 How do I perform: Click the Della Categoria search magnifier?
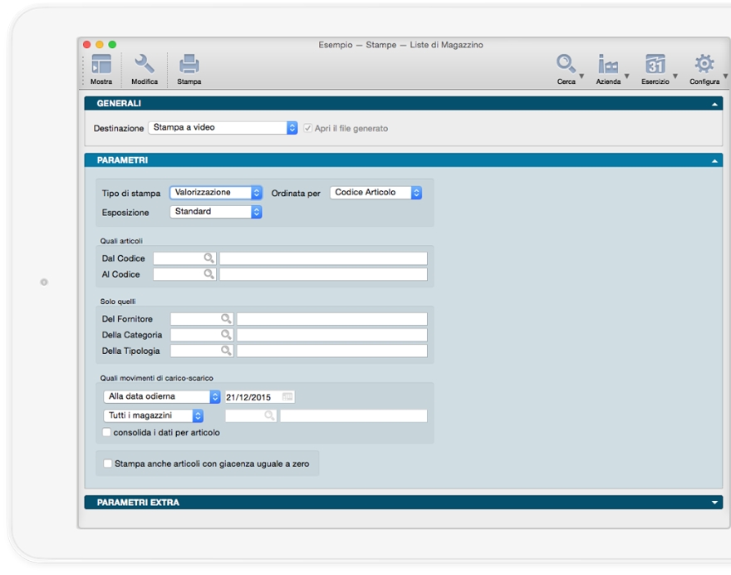coord(226,334)
